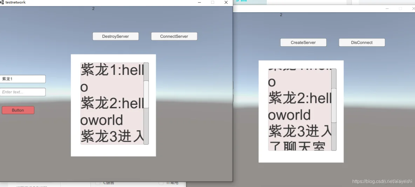415x187 pixels.
Task: Focus the Enter text input field
Action: click(22, 92)
